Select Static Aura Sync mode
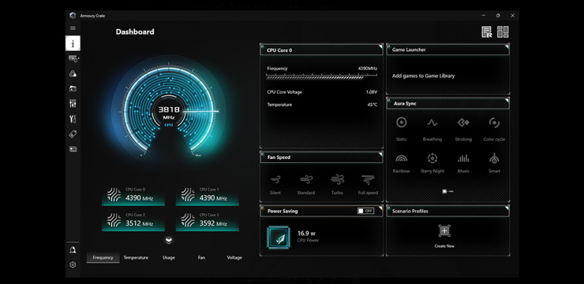Viewport: 584px width, 284px height. click(x=401, y=123)
